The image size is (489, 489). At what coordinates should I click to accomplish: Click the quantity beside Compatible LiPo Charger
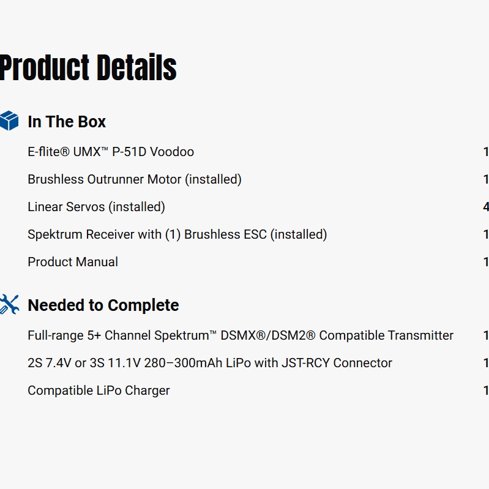pyautogui.click(x=486, y=390)
